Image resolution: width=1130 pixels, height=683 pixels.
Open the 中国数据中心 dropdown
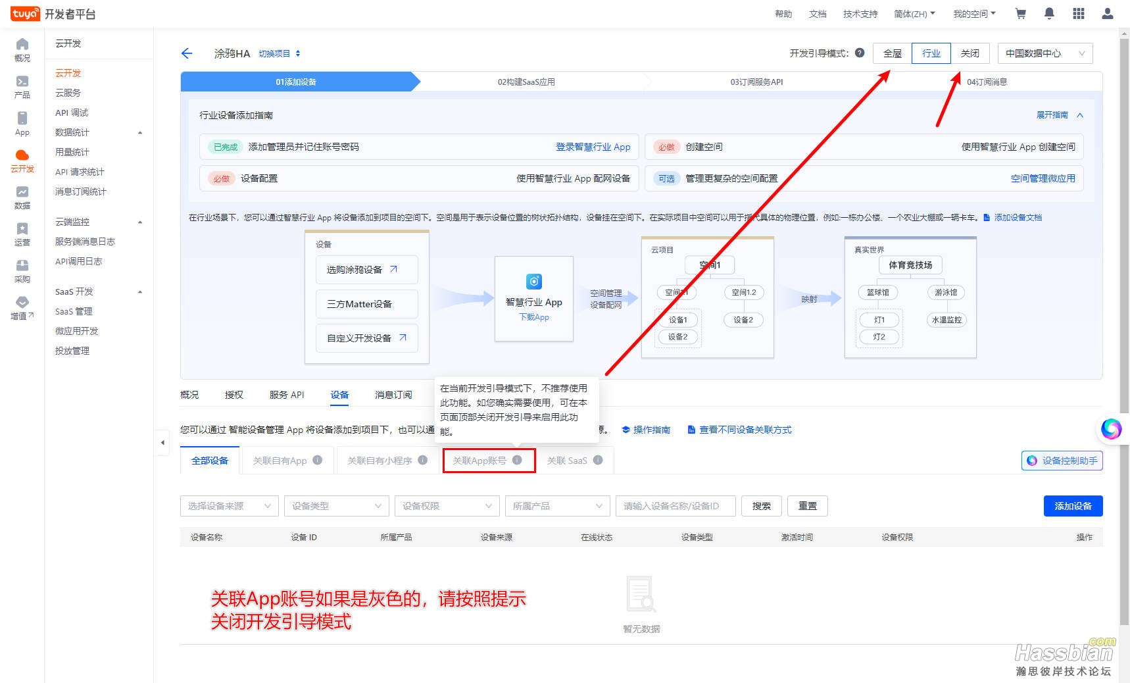tap(1045, 53)
